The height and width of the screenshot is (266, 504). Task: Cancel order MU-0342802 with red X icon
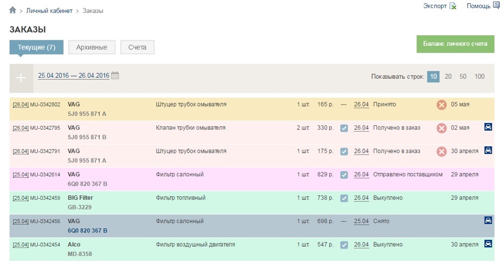(442, 105)
